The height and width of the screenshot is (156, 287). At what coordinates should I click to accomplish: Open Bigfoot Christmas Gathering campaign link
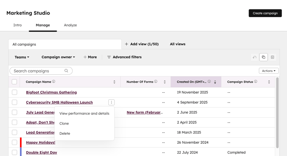point(51,92)
